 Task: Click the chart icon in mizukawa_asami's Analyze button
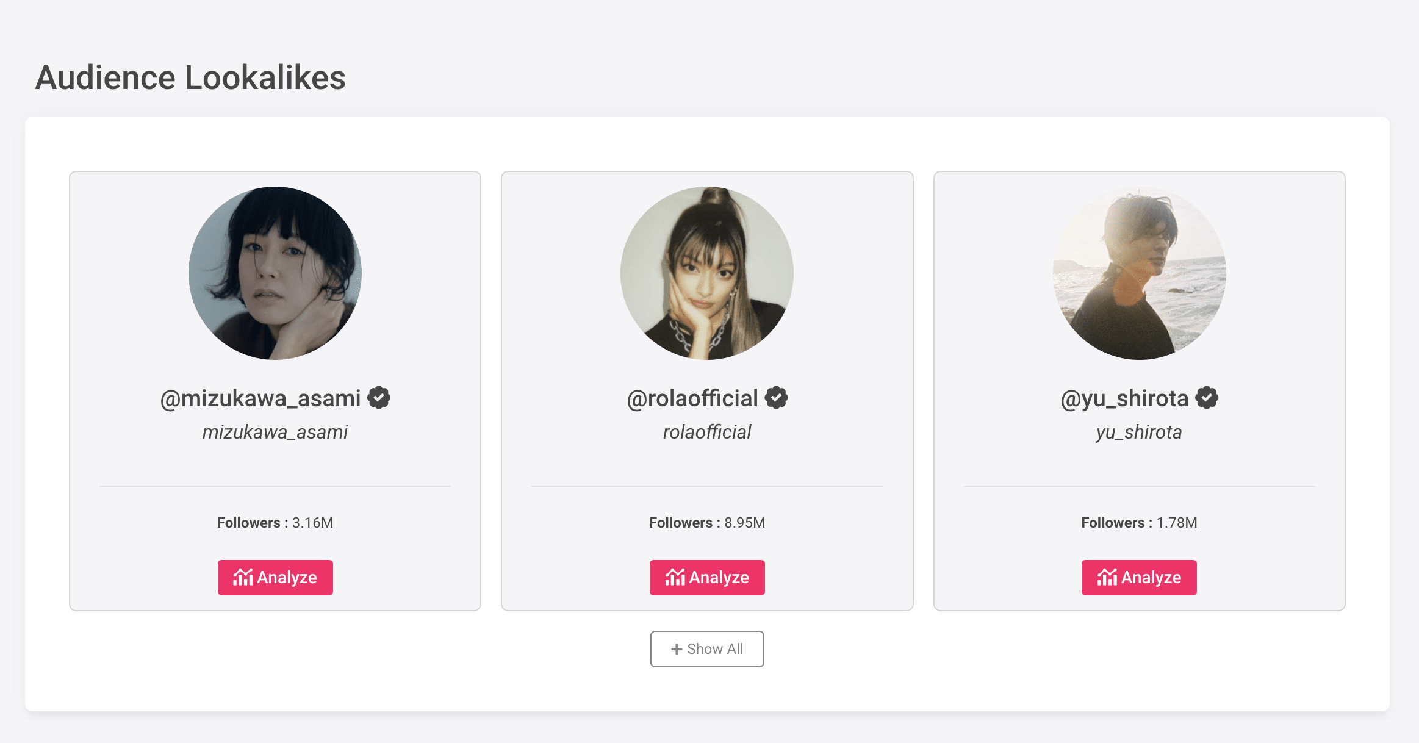(243, 577)
